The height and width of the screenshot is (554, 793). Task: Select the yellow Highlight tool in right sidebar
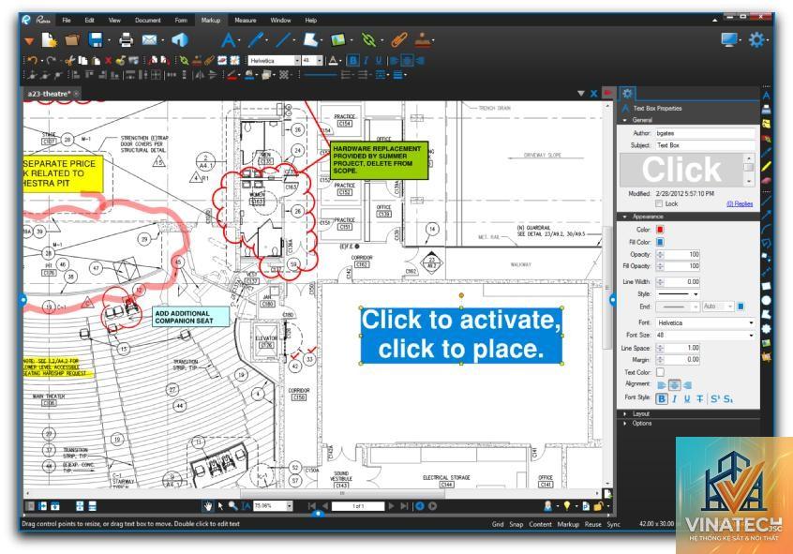766,165
